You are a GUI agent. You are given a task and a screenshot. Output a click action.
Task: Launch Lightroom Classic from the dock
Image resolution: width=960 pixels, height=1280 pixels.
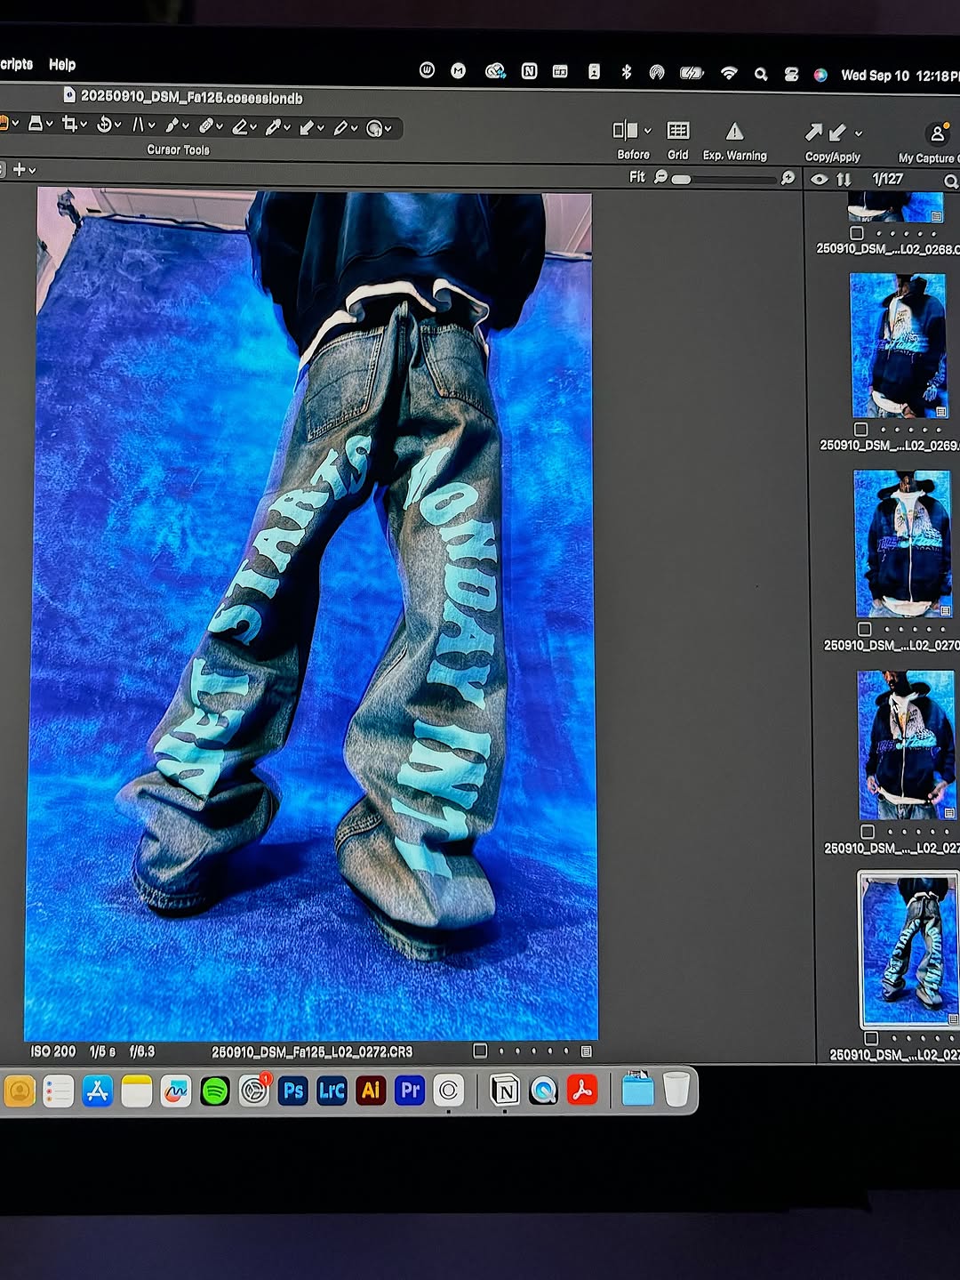pyautogui.click(x=332, y=1091)
